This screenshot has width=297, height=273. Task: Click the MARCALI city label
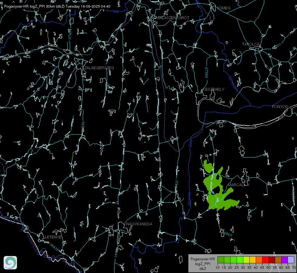pyautogui.click(x=236, y=185)
